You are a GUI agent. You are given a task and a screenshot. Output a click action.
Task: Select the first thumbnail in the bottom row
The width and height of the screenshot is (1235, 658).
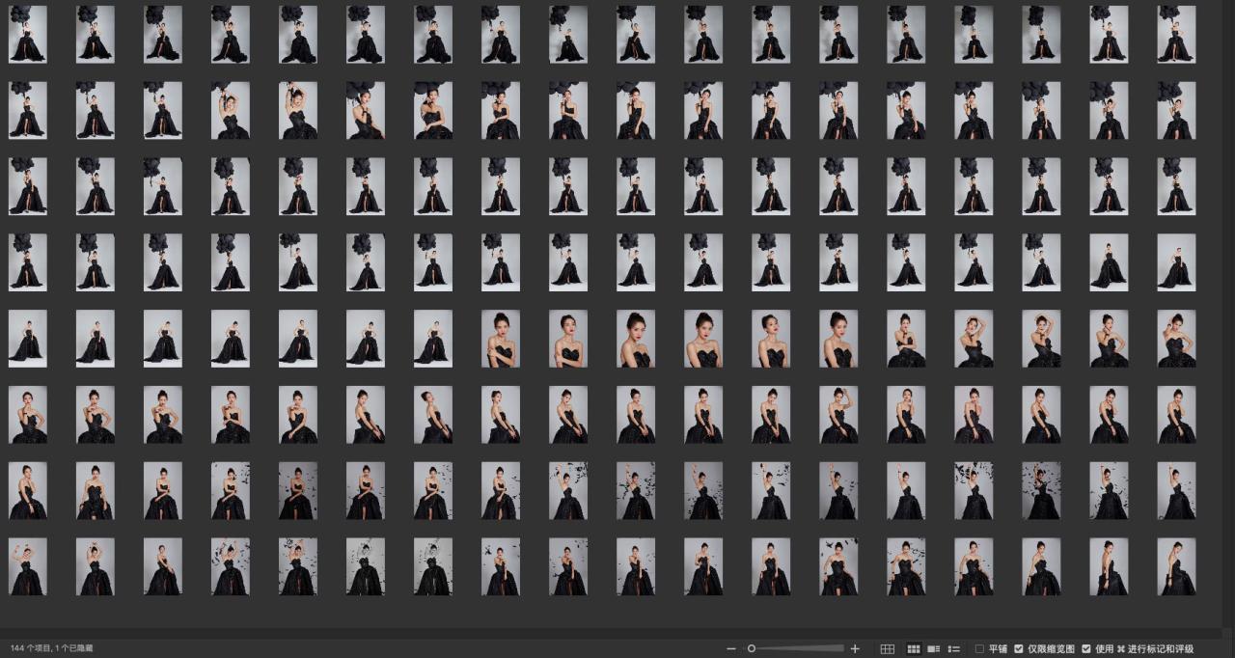point(27,566)
